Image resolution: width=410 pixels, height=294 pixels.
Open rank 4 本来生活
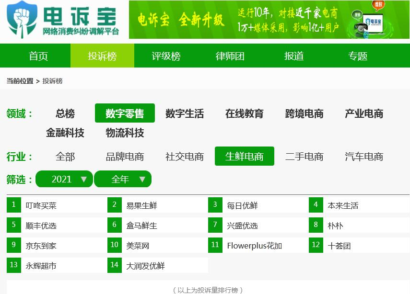tap(359, 205)
